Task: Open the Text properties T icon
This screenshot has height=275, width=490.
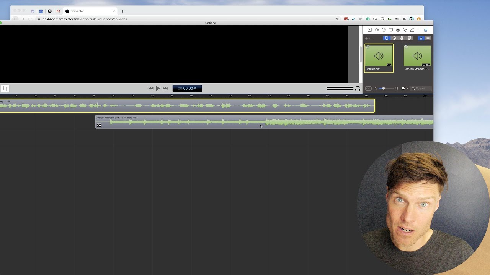Action: click(419, 30)
